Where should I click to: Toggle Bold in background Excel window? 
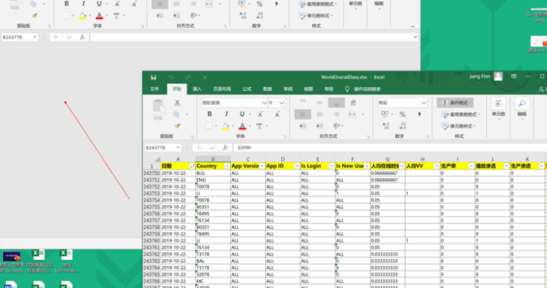pyautogui.click(x=66, y=4)
